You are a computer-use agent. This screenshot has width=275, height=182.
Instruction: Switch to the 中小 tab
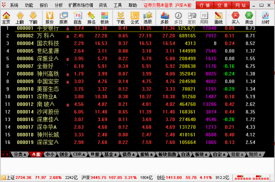pos(50,154)
